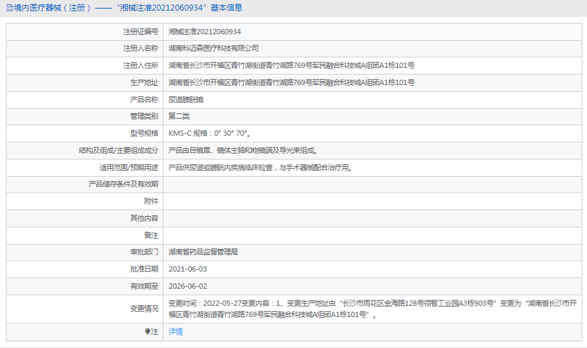Click the 注册人住所 address value

tap(291, 65)
